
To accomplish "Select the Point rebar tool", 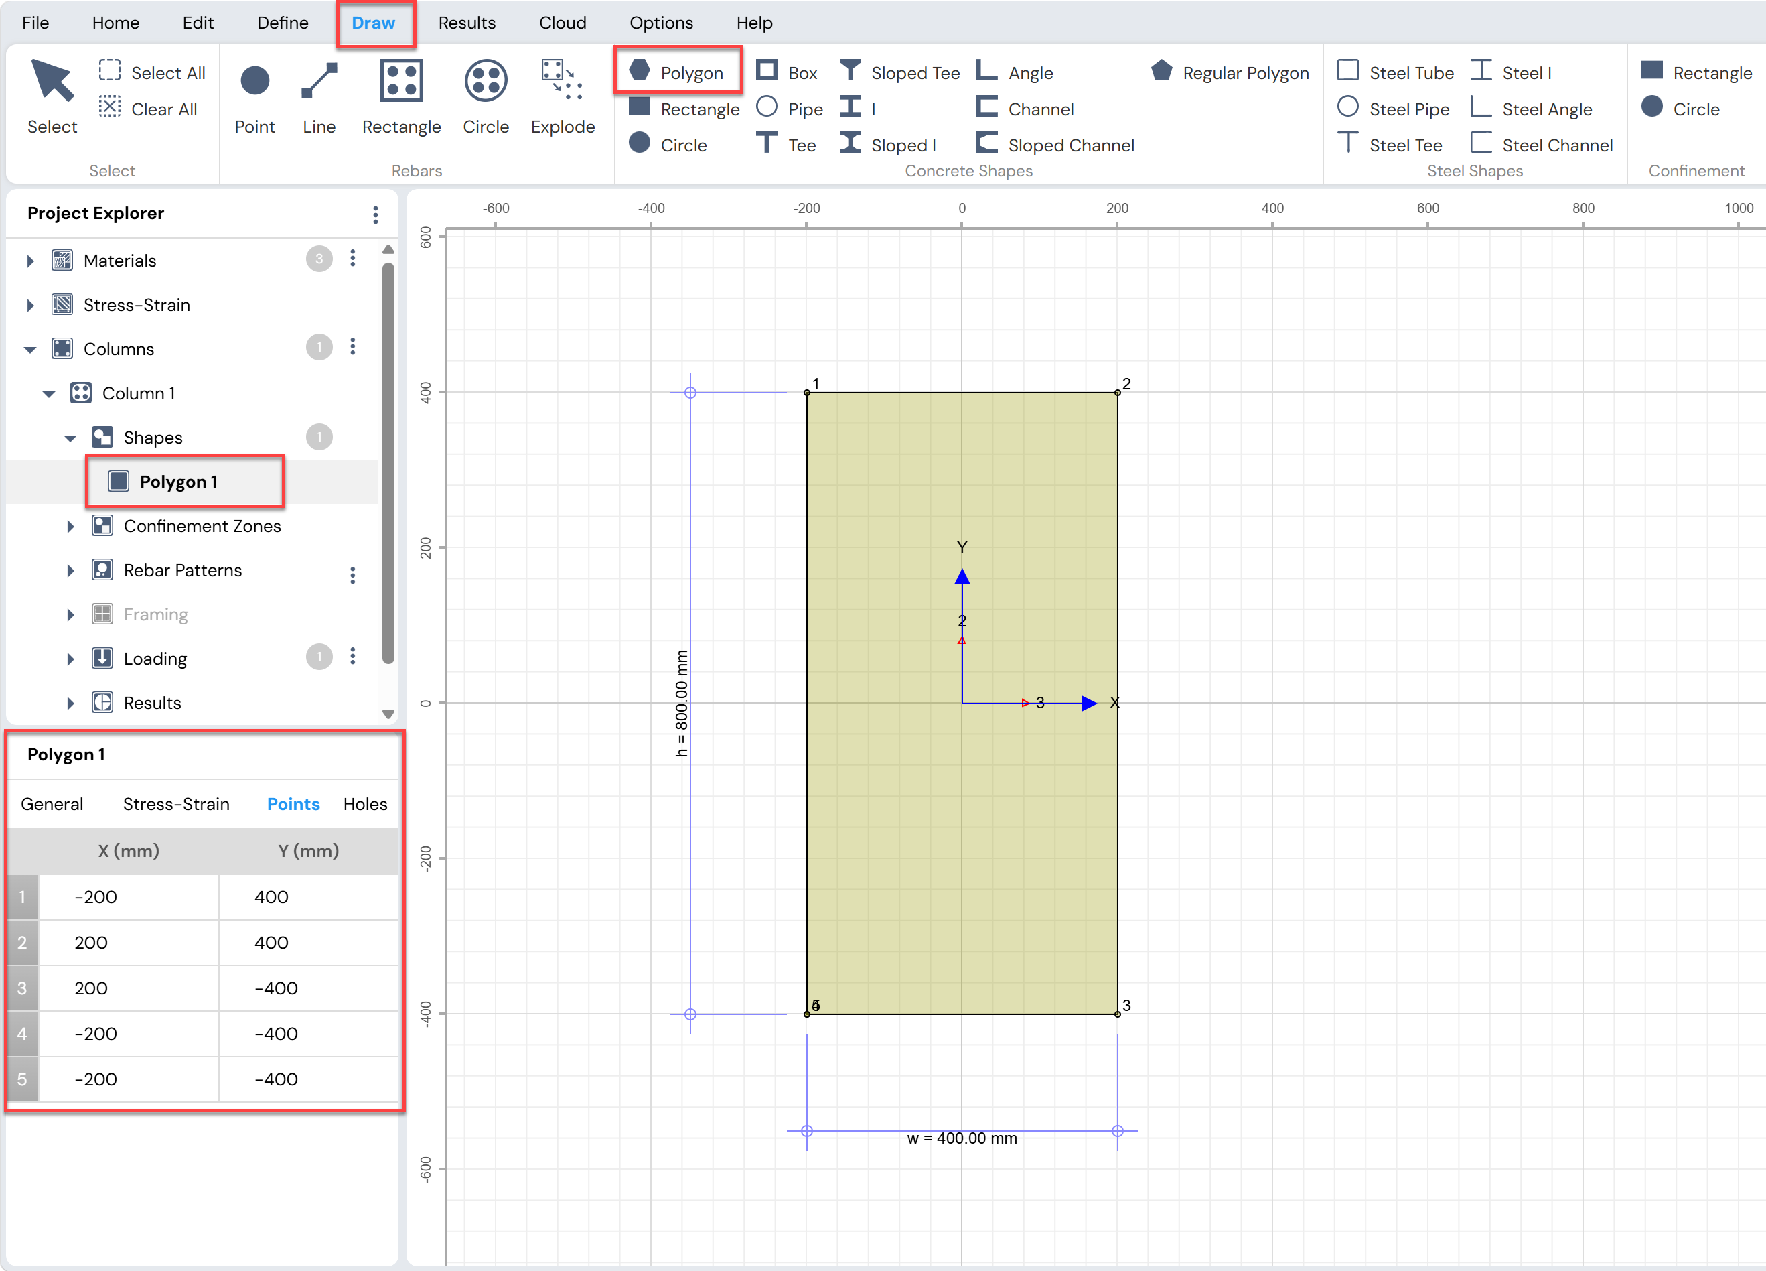I will point(254,97).
